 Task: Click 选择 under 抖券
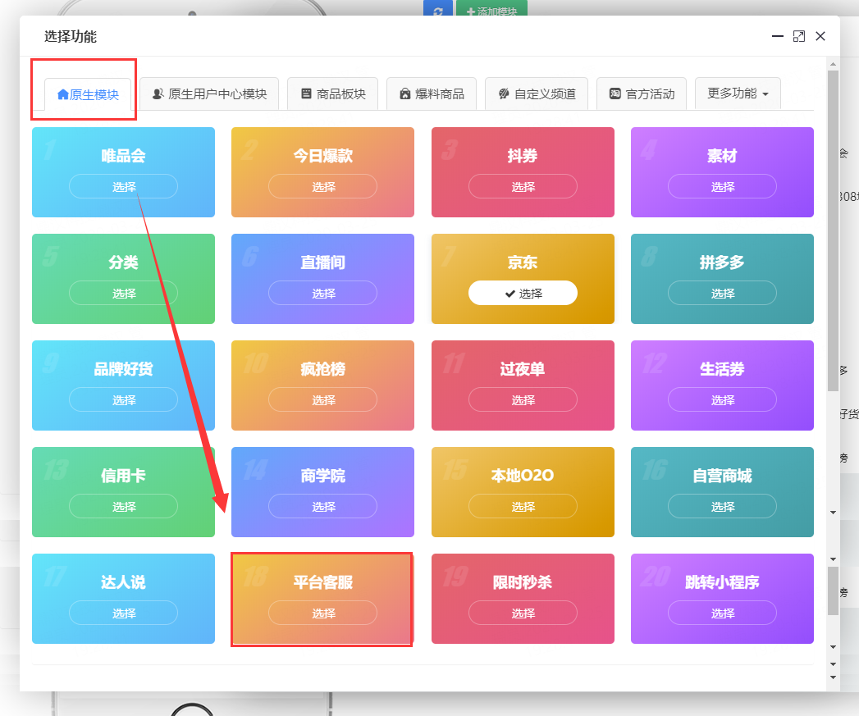523,186
